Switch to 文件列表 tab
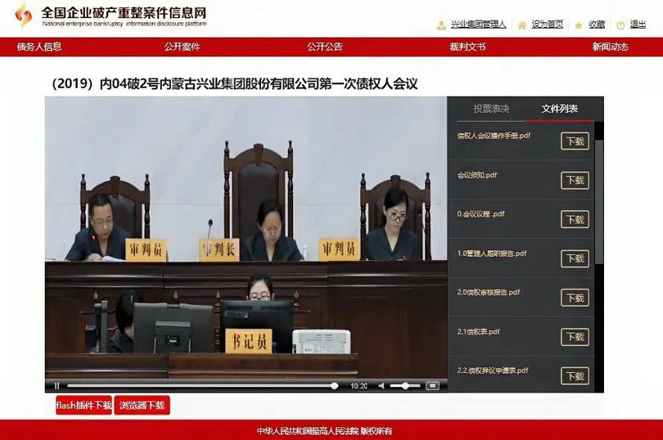The height and width of the screenshot is (440, 663). [559, 109]
